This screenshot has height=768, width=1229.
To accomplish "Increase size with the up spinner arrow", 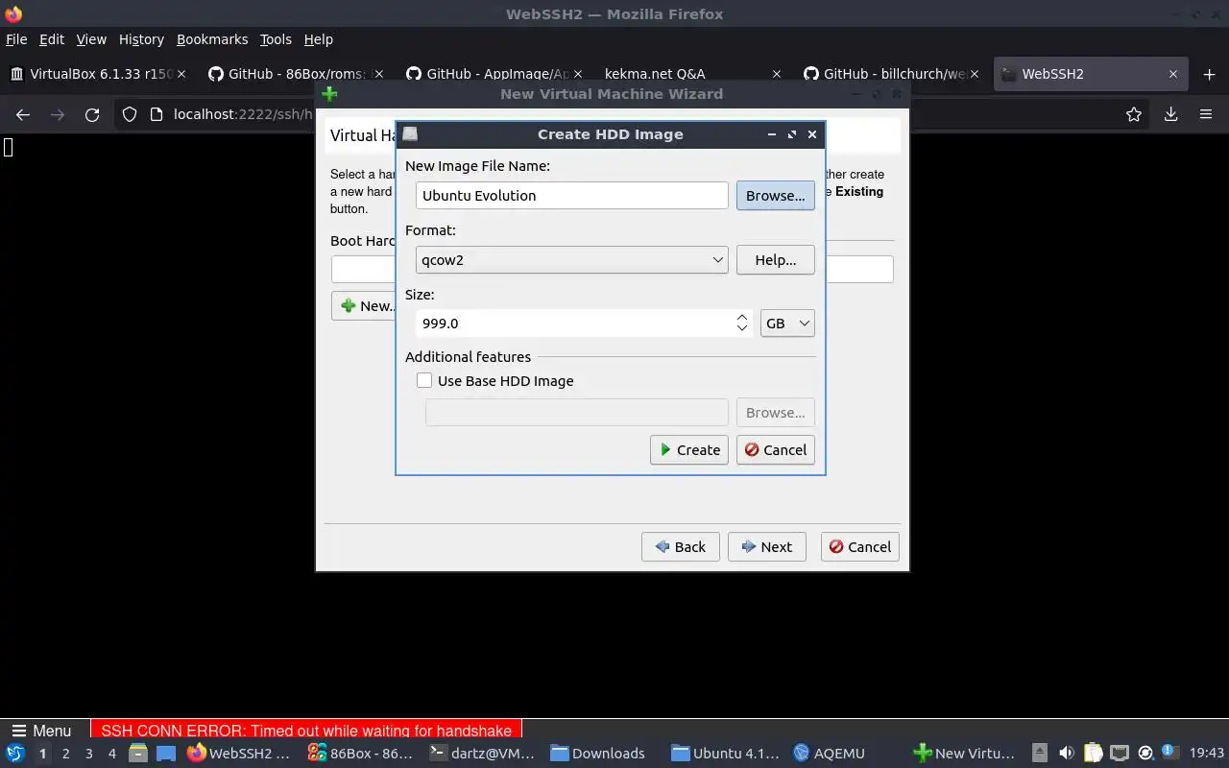I will click(x=742, y=317).
